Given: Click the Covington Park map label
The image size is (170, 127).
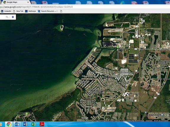Looking at the screenshot, I should (164, 63).
